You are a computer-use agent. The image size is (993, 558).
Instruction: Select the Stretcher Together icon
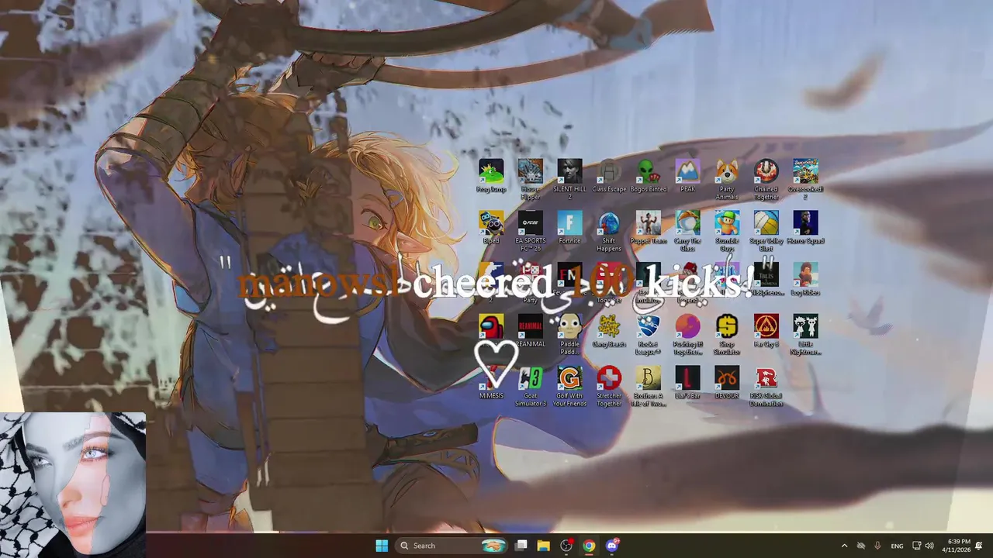[x=609, y=386]
